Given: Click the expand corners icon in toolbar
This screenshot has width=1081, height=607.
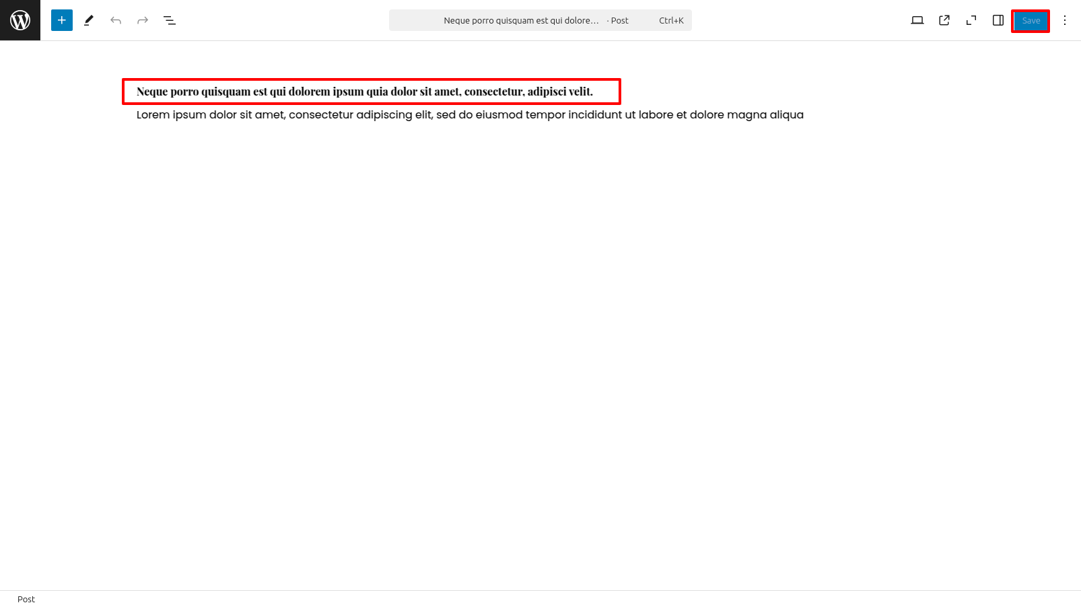Looking at the screenshot, I should pyautogui.click(x=971, y=20).
